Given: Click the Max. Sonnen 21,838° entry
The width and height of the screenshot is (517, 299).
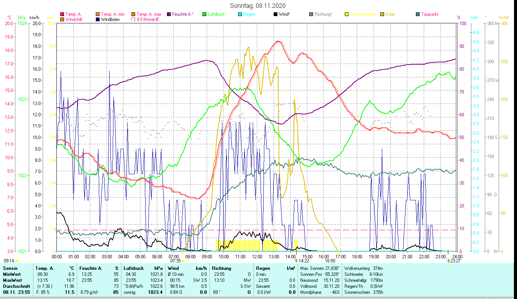Looking at the screenshot, I should pos(320,268).
